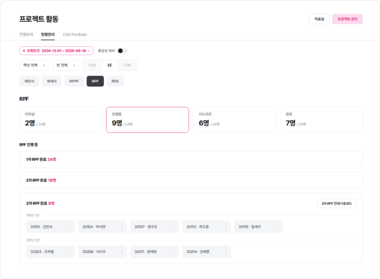Viewport: 380px width, 279px height.
Task: Expand the 2차 RPF 완료 18명 row
Action: [x=191, y=180]
